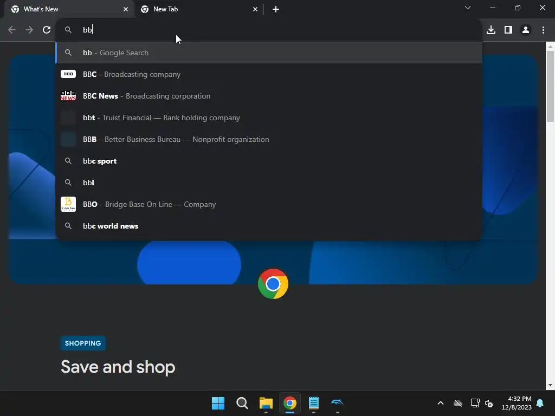Image resolution: width=555 pixels, height=416 pixels.
Task: Open the Dolphin app taskbar icon
Action: pos(337,403)
